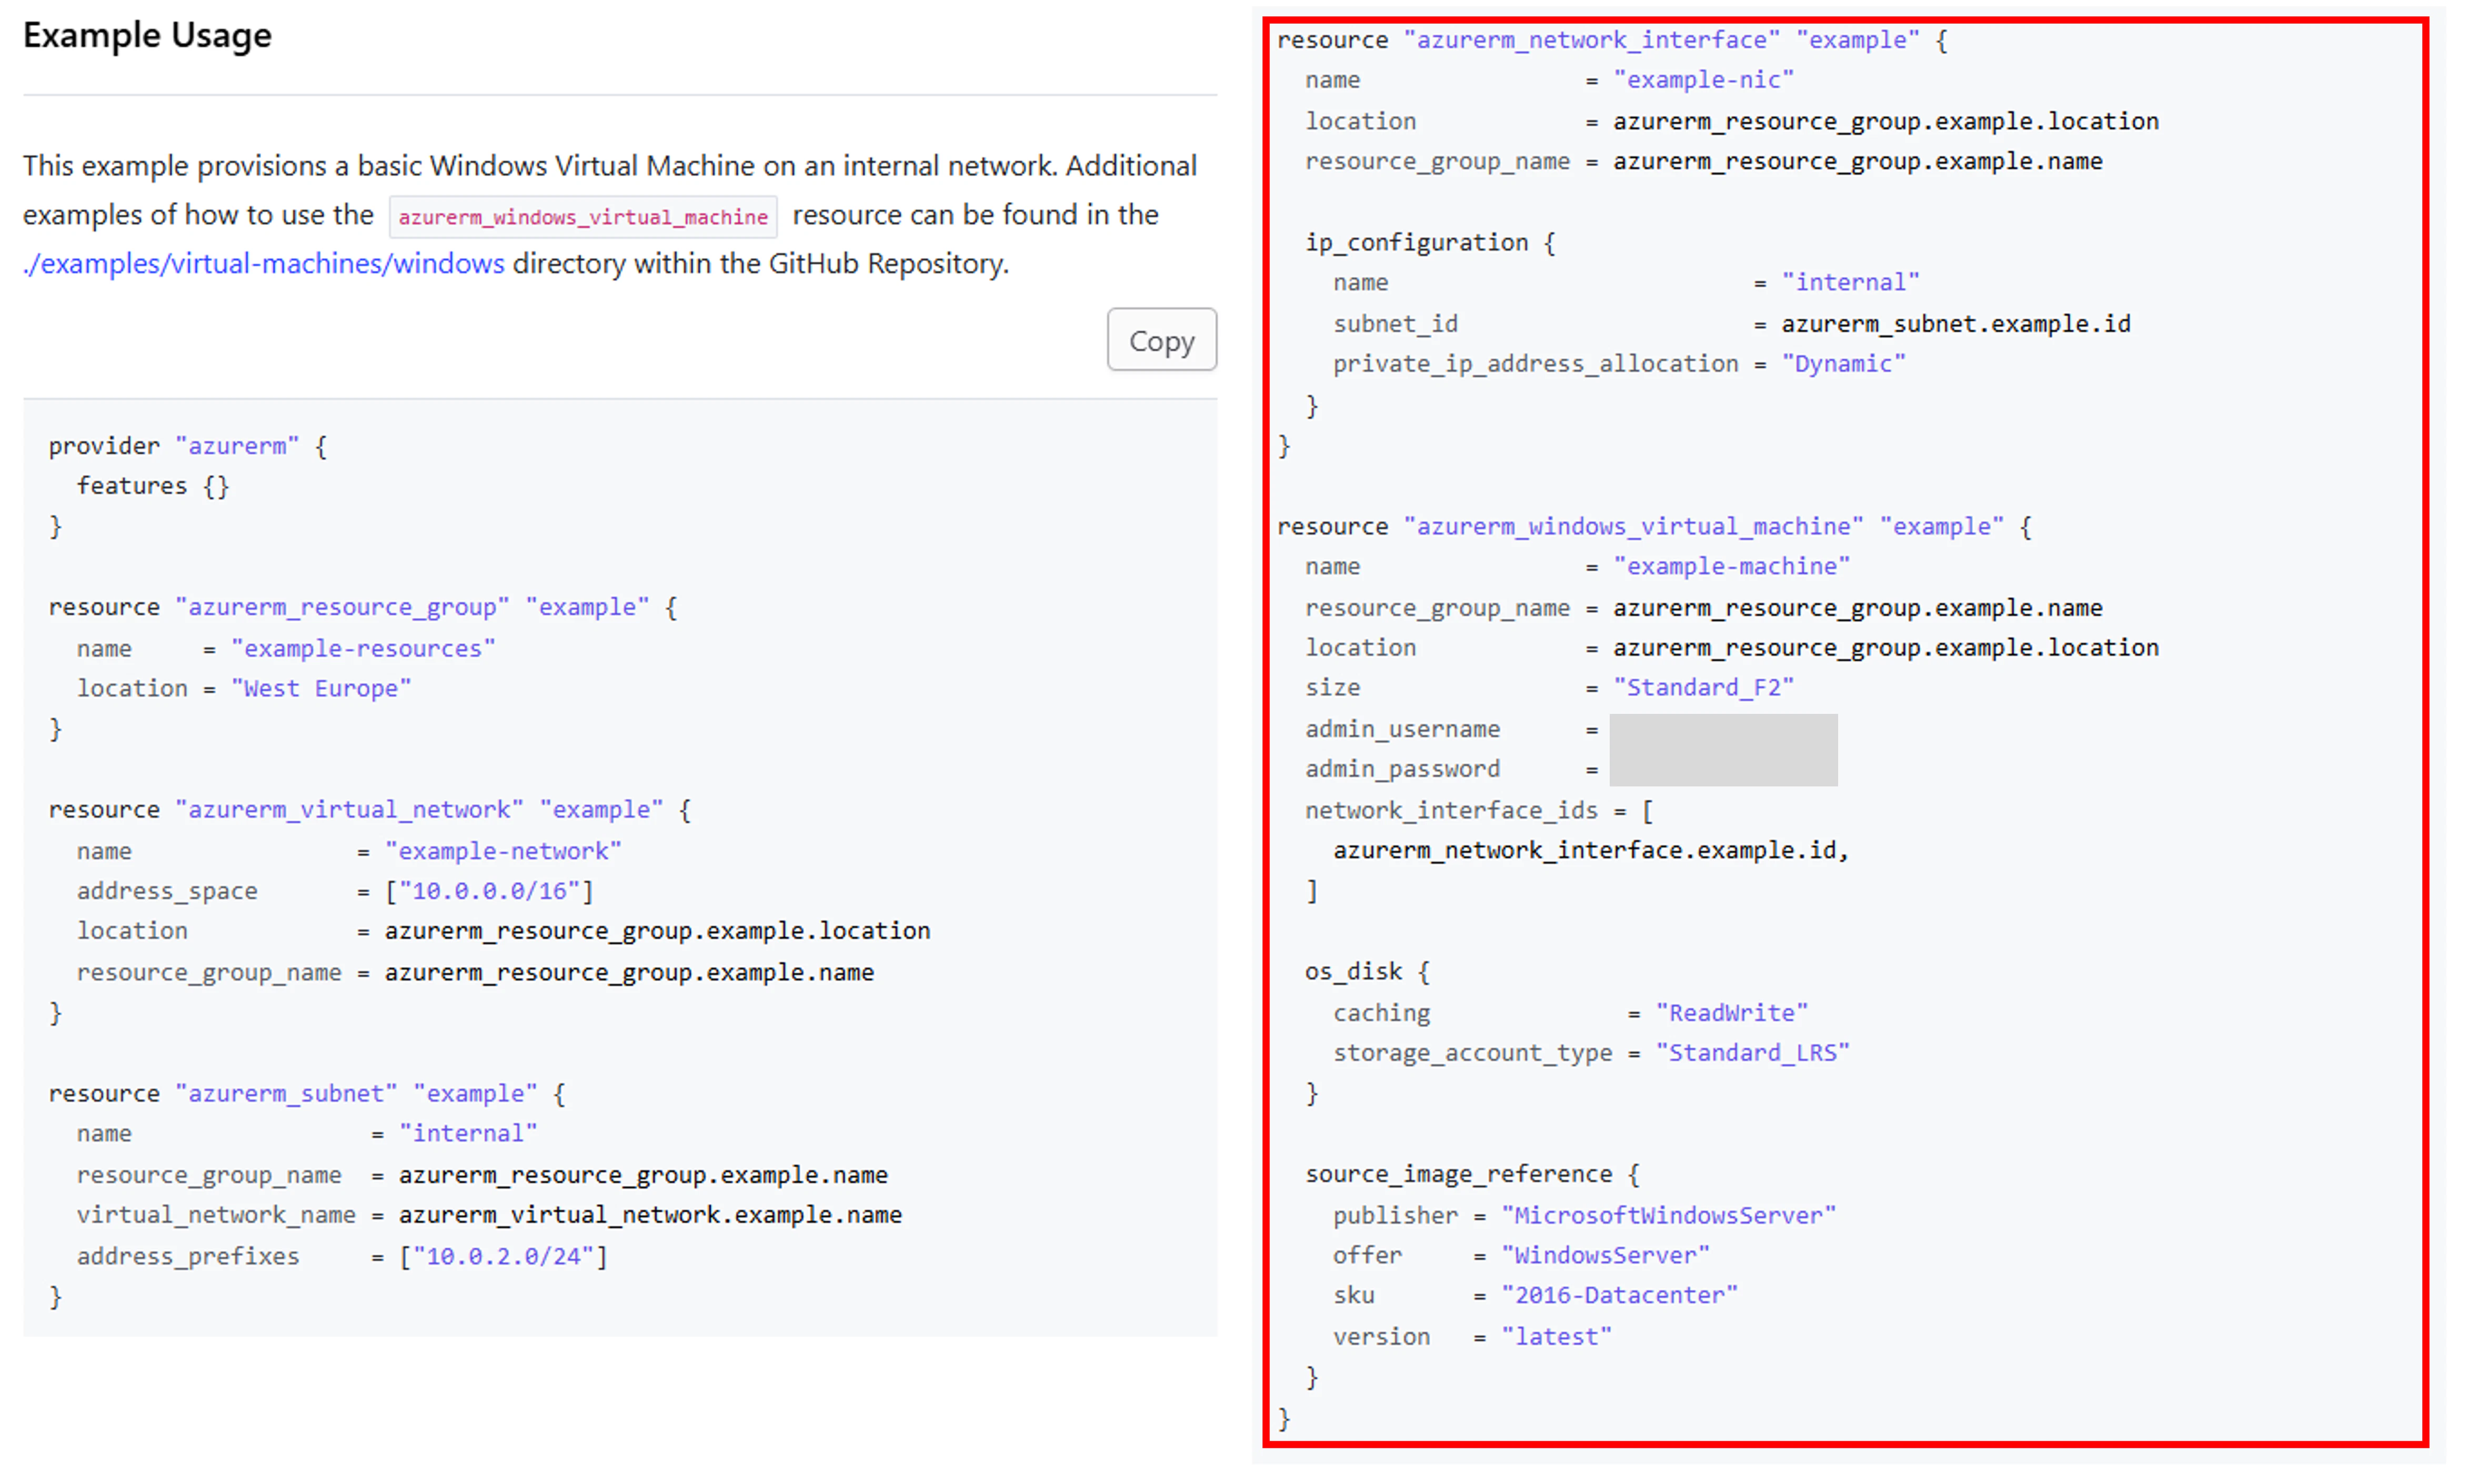Screen dimensions: 2468x1484
Task: Click the admin_password key
Action: pyautogui.click(x=1402, y=769)
